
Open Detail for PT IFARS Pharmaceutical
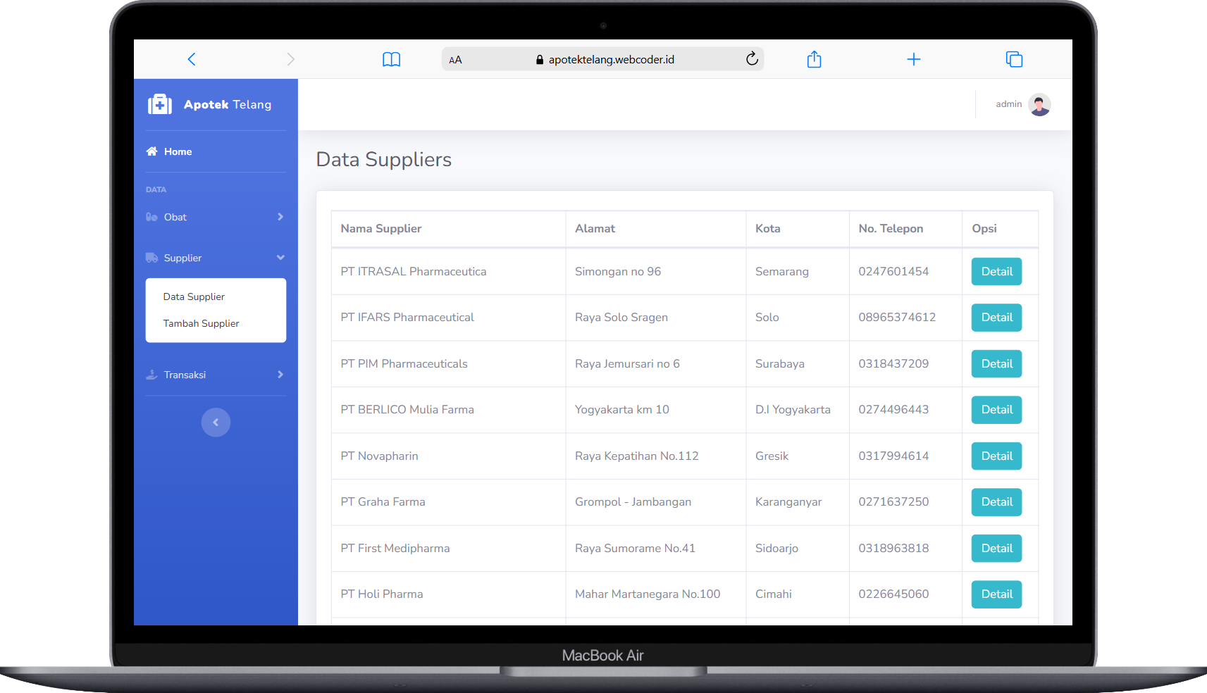point(996,318)
